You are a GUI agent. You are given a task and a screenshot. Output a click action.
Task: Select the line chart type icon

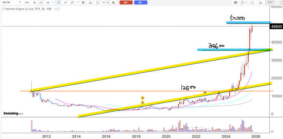(66, 3)
